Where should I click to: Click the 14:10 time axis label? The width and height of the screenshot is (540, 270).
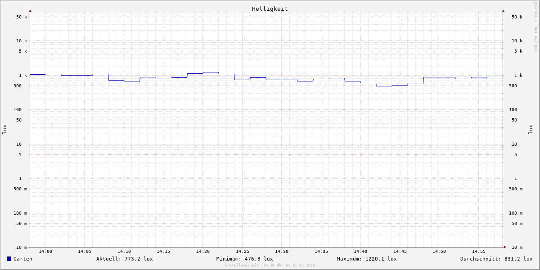(124, 252)
